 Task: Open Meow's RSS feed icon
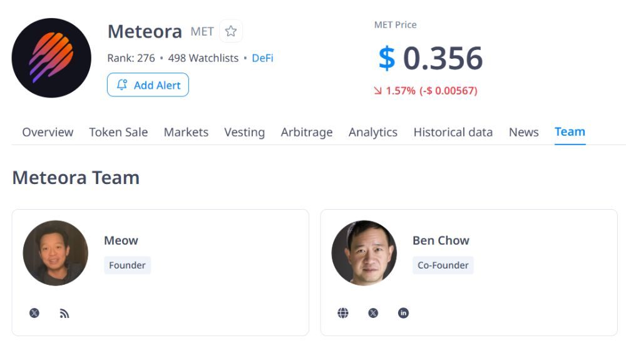click(x=64, y=313)
